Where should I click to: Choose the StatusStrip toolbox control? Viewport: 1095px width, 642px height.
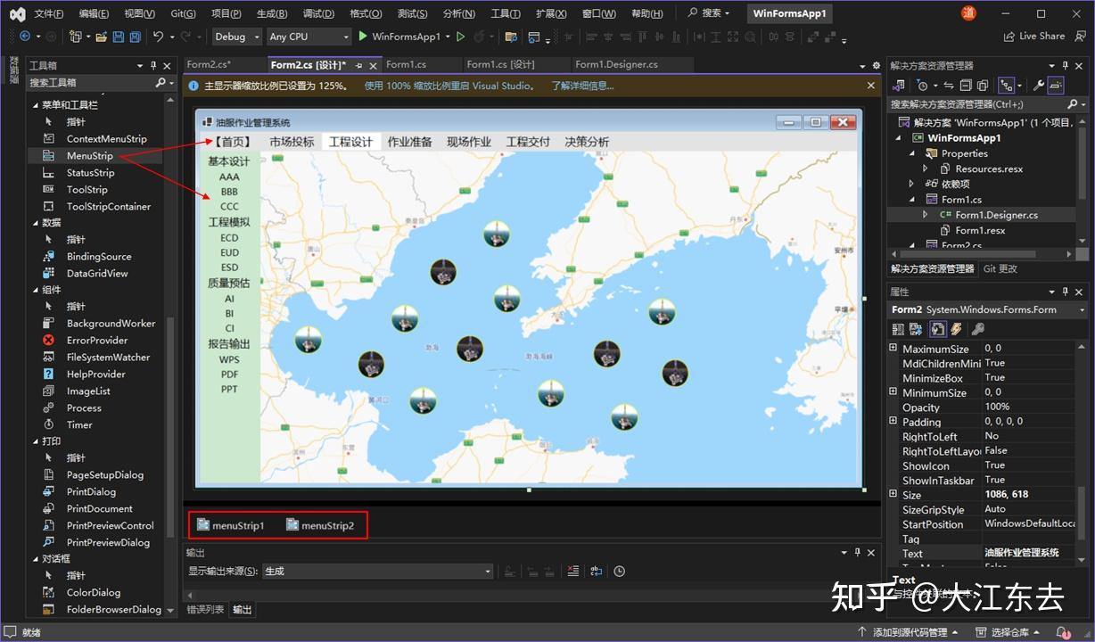[x=90, y=173]
